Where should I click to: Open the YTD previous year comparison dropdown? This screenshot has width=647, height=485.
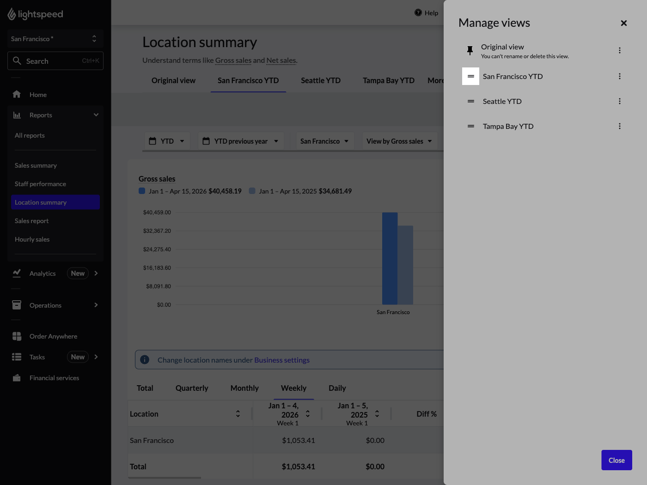tap(240, 141)
